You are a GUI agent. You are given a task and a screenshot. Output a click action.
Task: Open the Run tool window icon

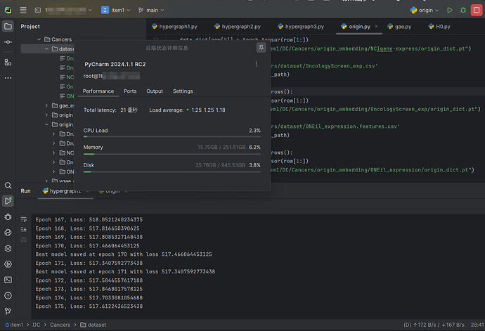tap(8, 201)
